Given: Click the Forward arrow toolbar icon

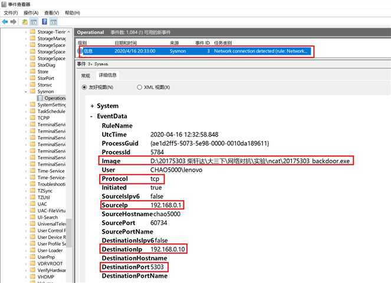Looking at the screenshot, I should pos(14,22).
